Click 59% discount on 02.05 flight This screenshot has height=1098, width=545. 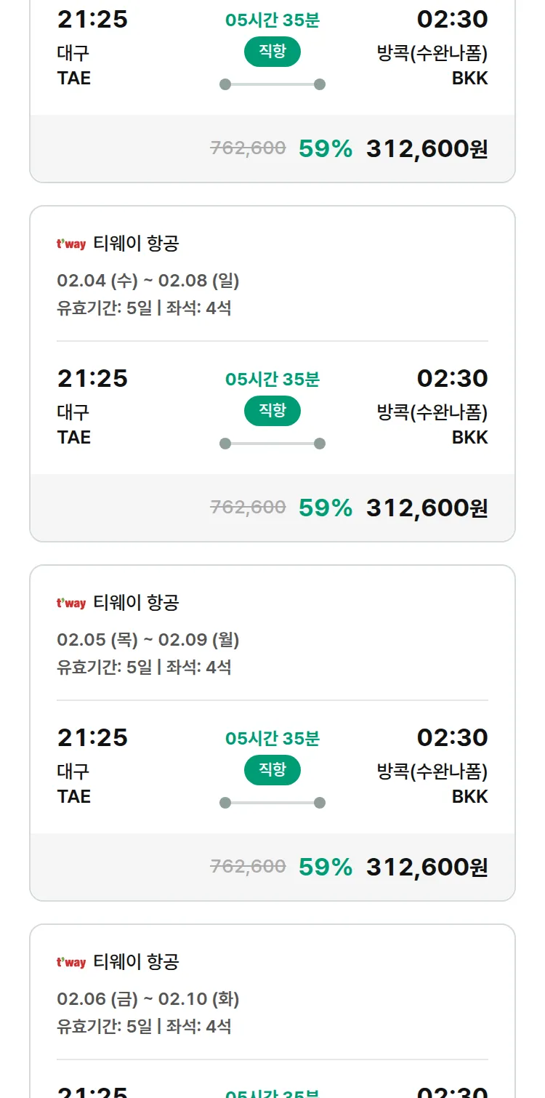click(x=325, y=867)
